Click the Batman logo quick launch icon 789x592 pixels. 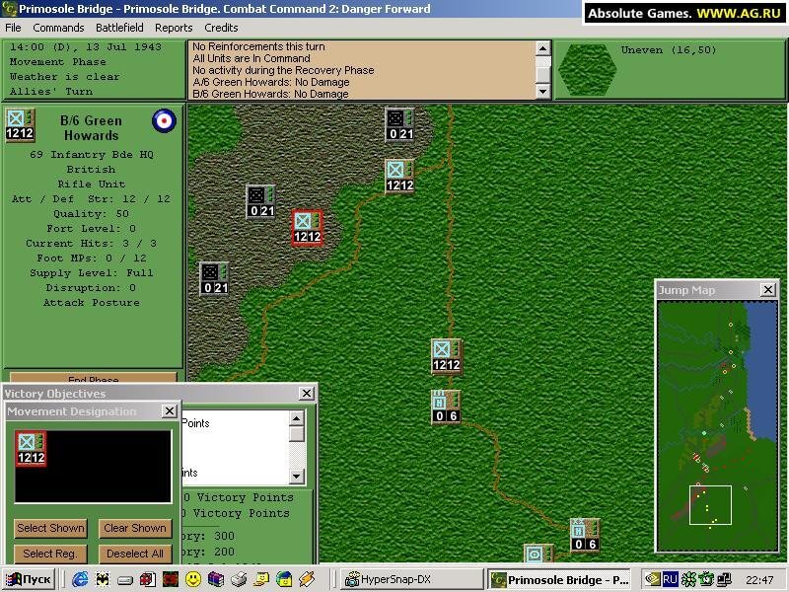103,579
